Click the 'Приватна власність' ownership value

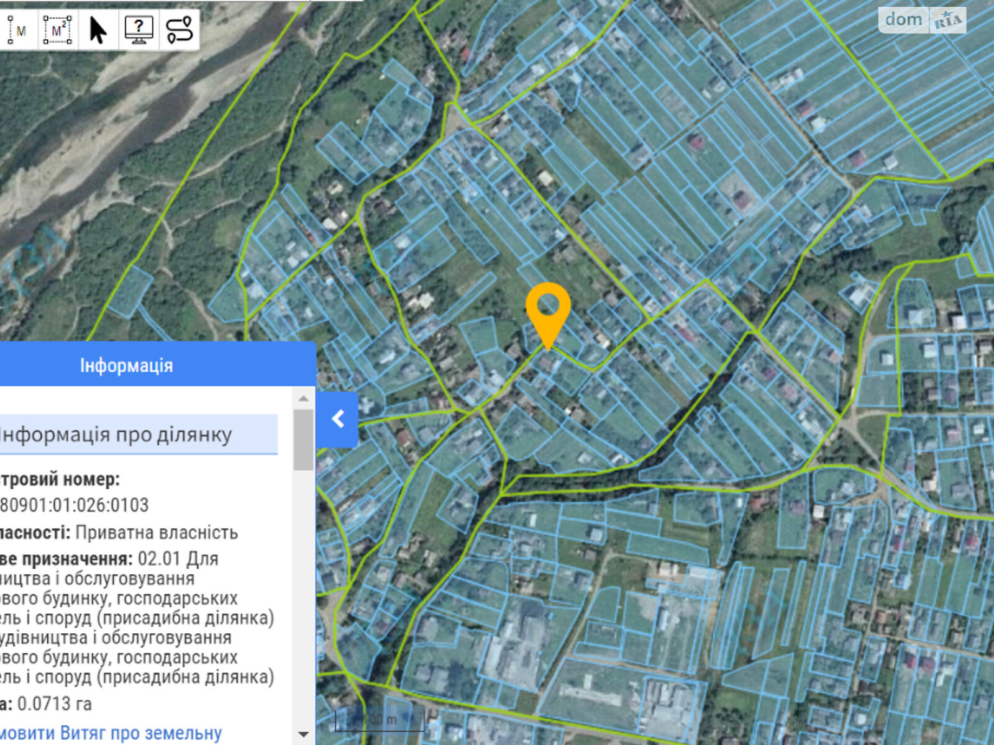157,533
